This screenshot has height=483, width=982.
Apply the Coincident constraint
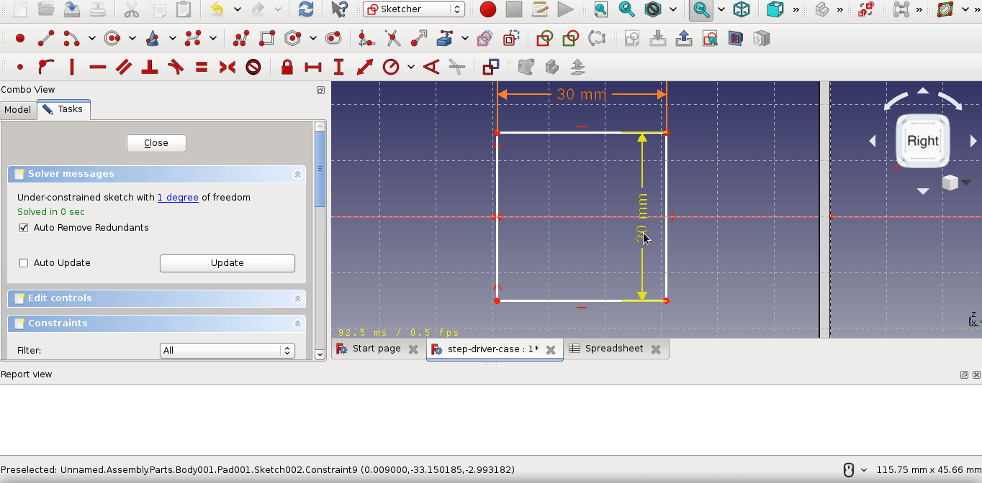pos(20,67)
